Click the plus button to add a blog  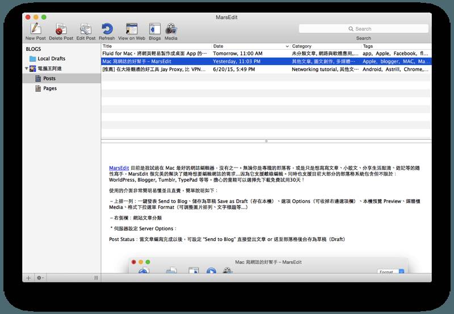[x=28, y=278]
